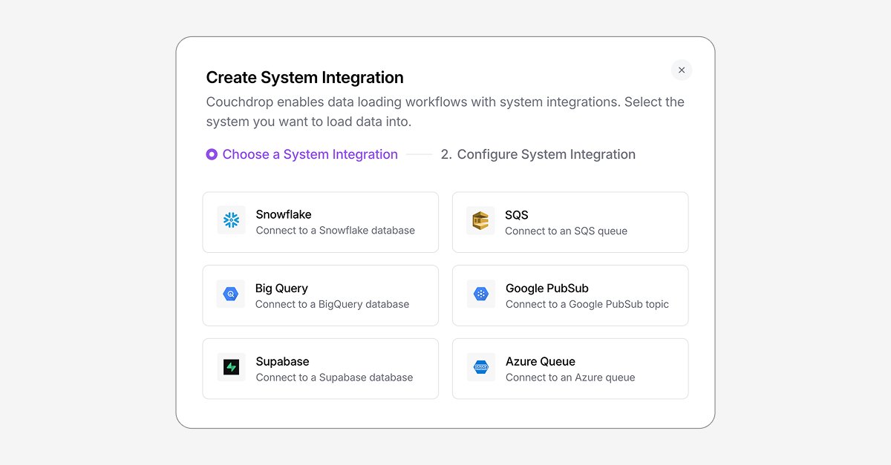891x465 pixels.
Task: Choose the Supabase integration title
Action: pos(283,362)
